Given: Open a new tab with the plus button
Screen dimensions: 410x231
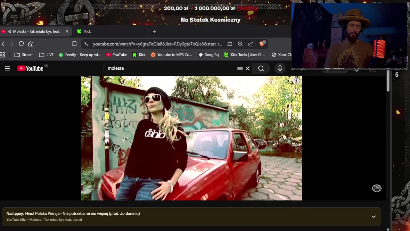Looking at the screenshot, I should [x=154, y=31].
